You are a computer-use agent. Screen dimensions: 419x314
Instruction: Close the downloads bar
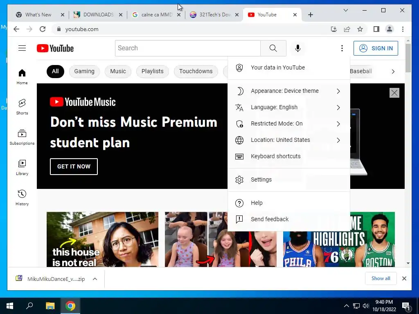[x=404, y=278]
